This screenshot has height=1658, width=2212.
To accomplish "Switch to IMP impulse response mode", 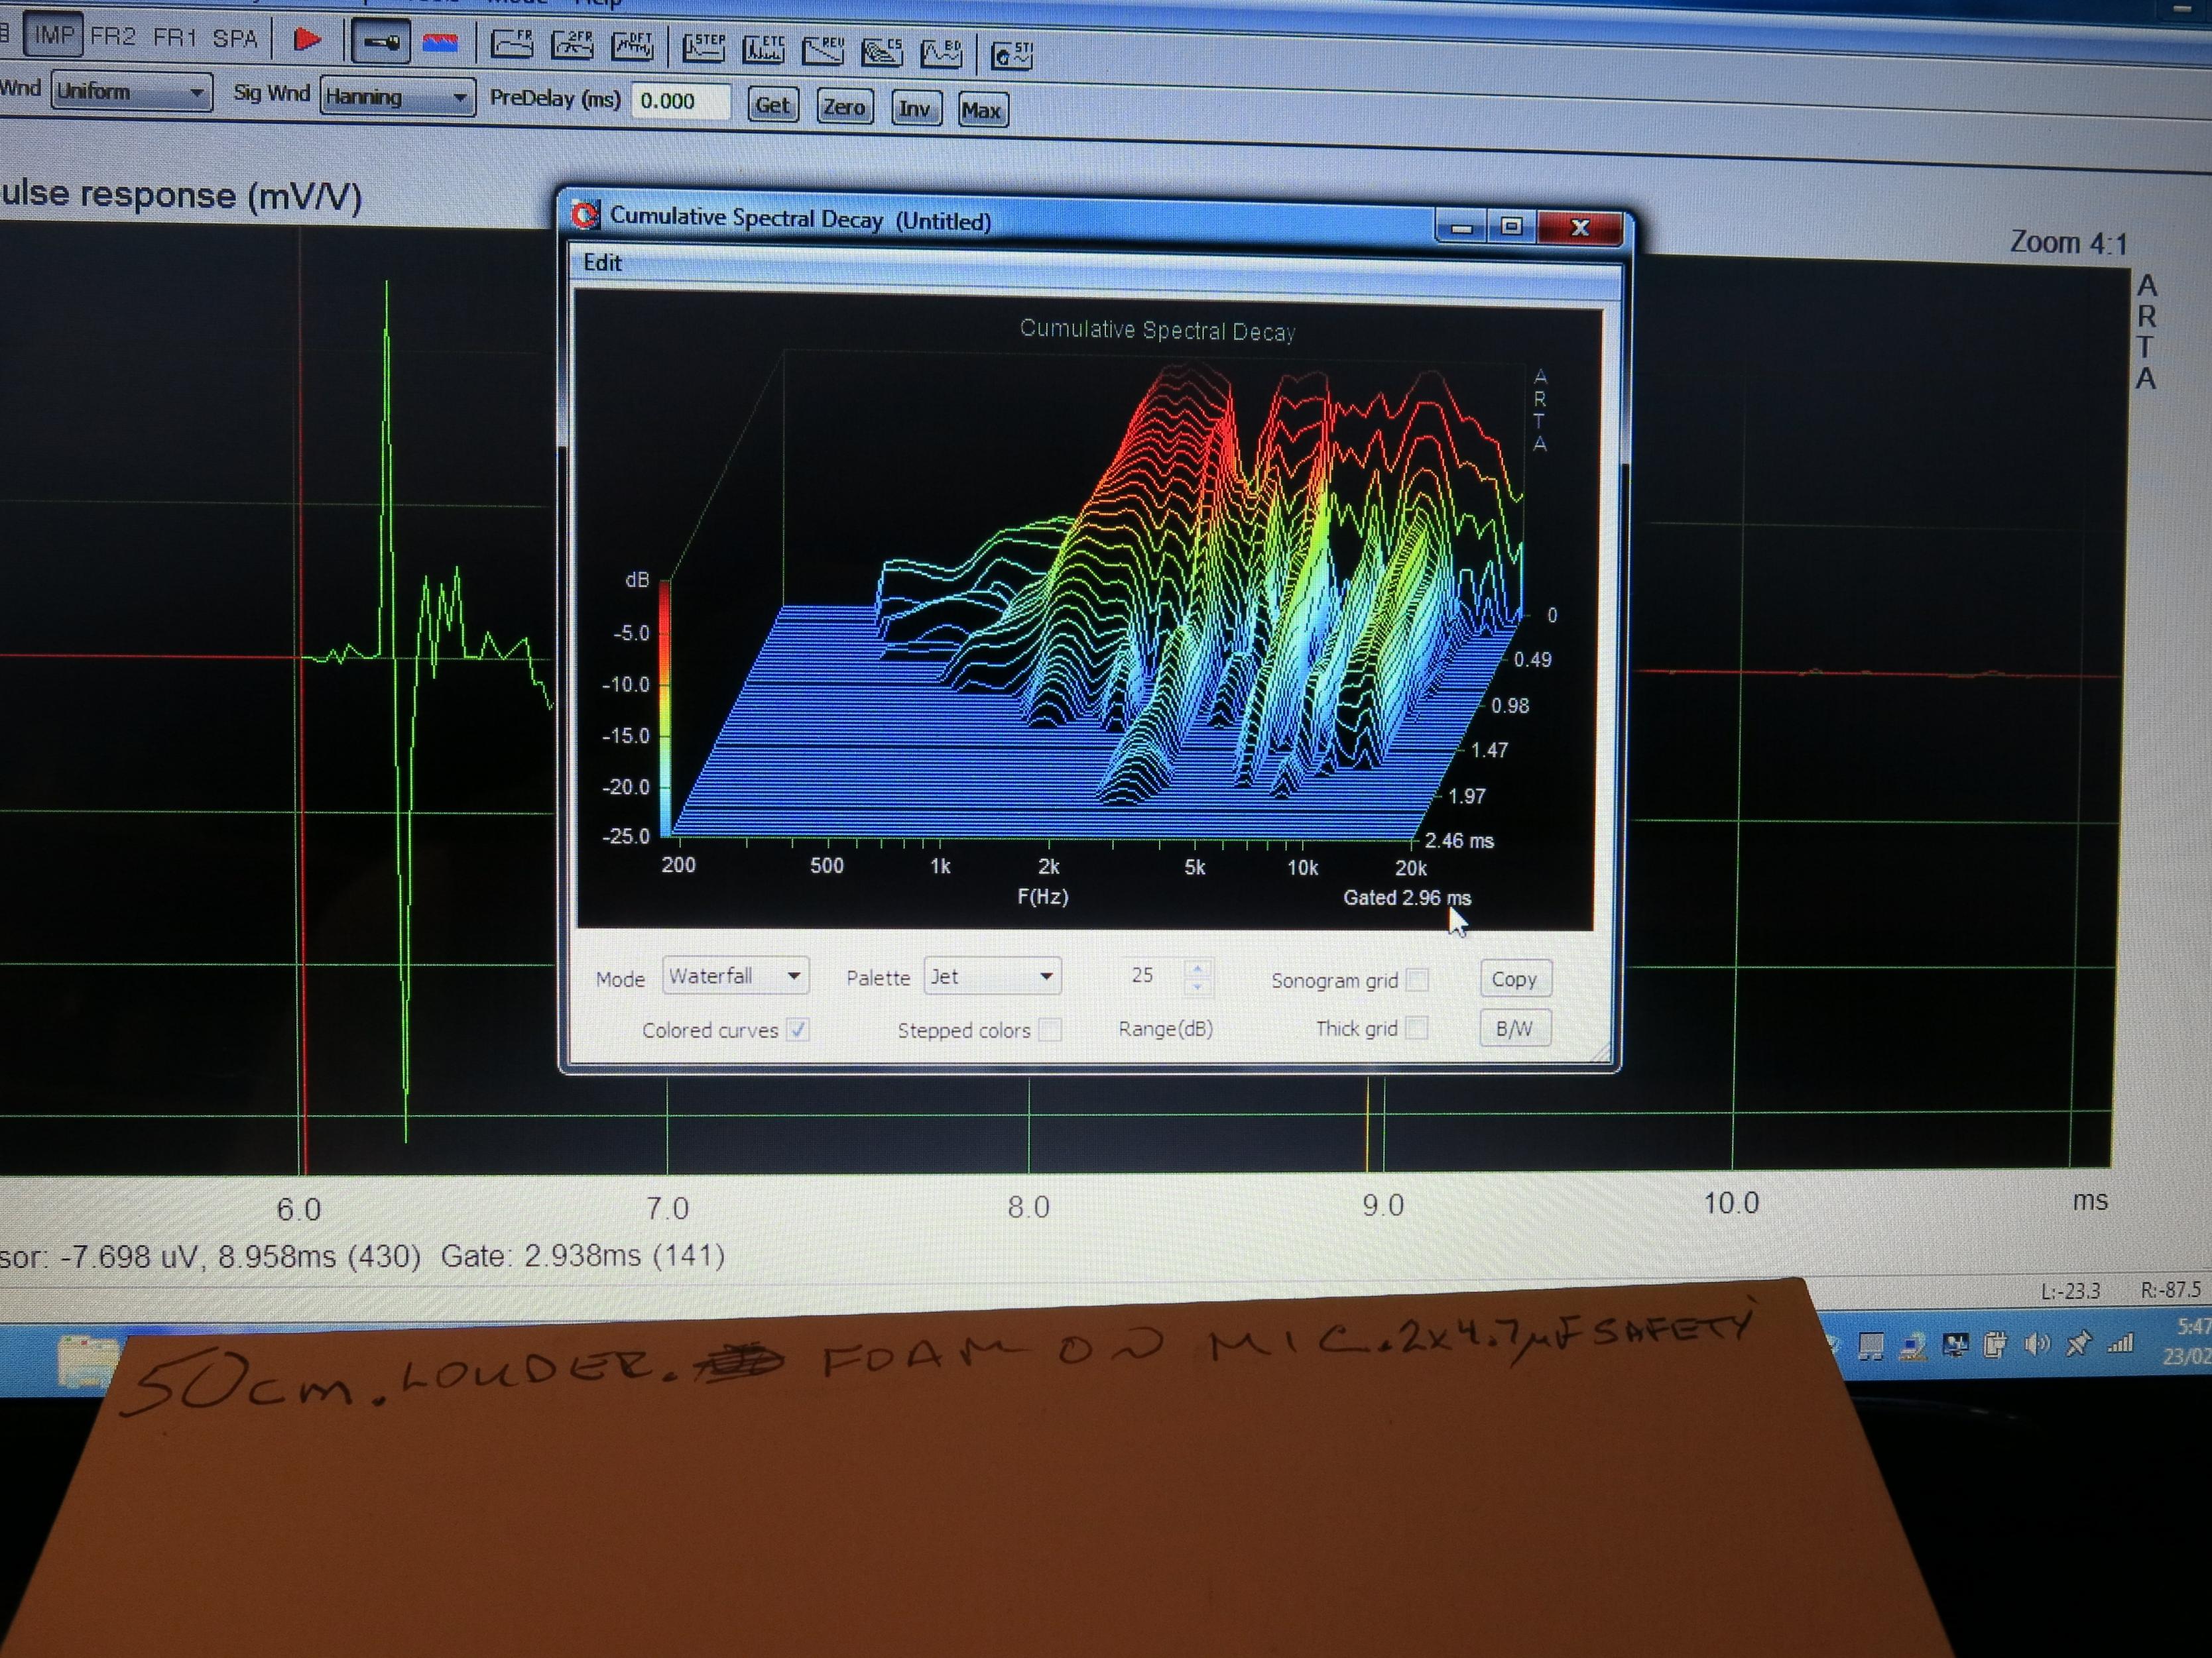I will click(52, 36).
